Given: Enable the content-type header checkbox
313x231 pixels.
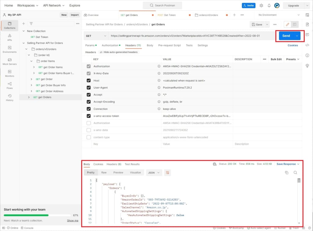Looking at the screenshot, I should coord(89,137).
